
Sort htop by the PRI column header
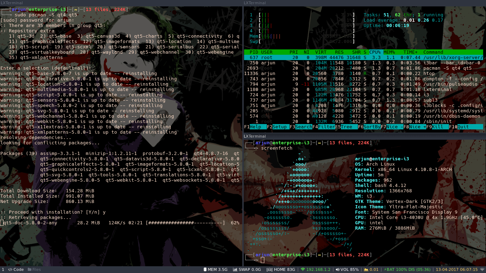point(294,52)
